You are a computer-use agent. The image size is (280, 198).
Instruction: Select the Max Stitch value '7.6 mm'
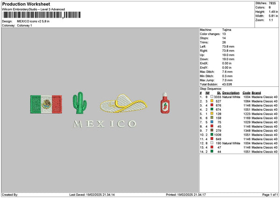tap(227, 72)
